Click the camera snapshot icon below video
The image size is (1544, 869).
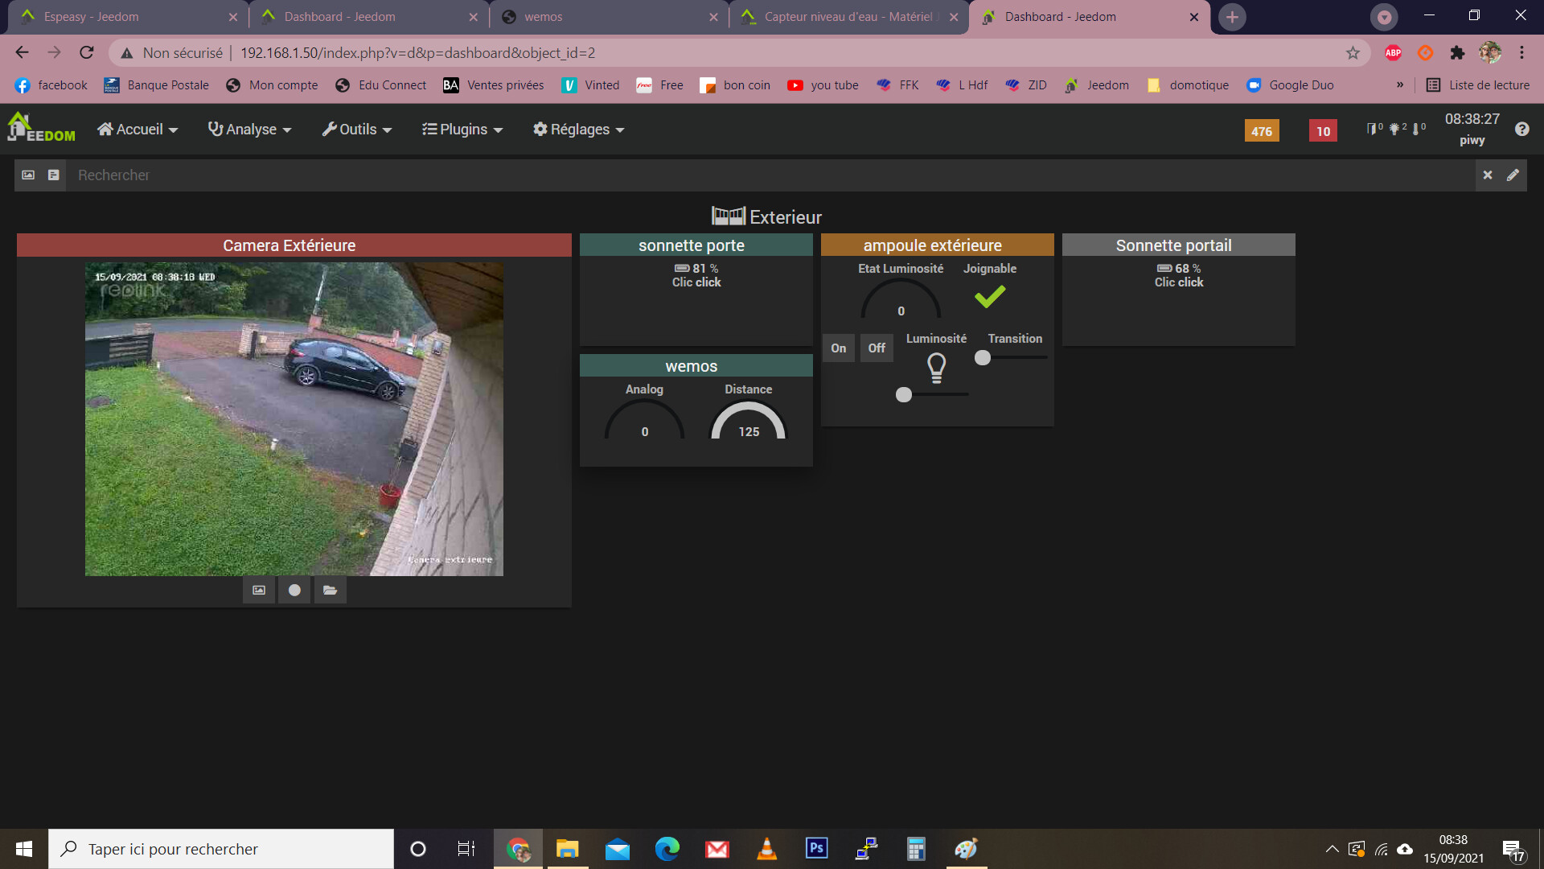pos(258,590)
